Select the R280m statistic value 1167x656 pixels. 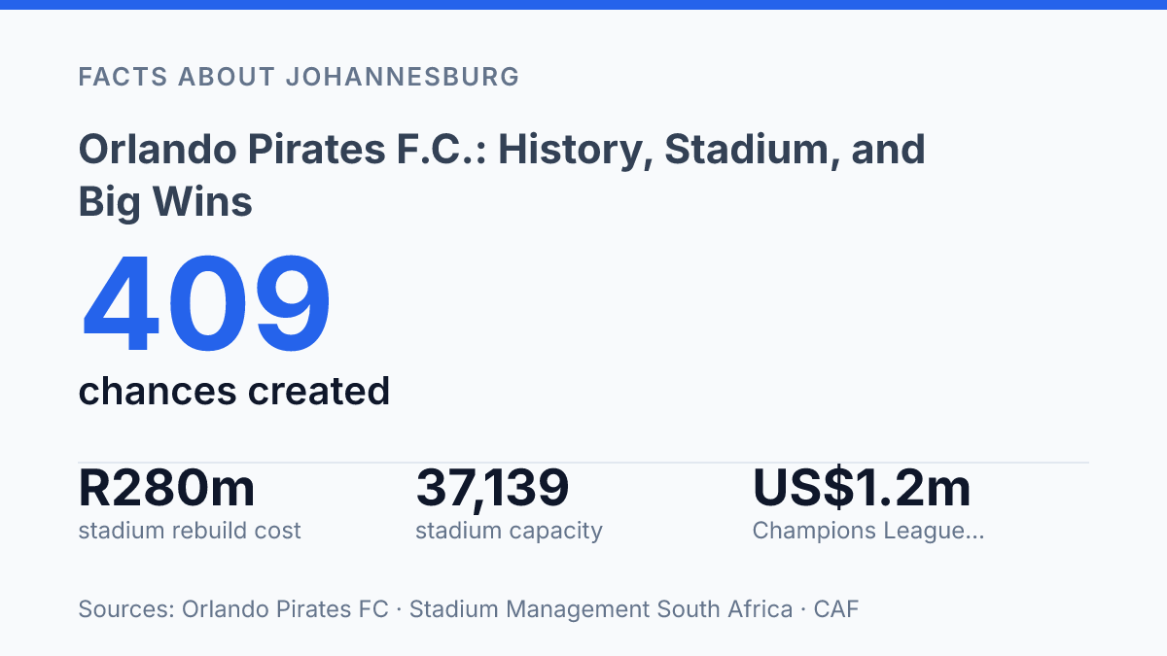point(166,488)
